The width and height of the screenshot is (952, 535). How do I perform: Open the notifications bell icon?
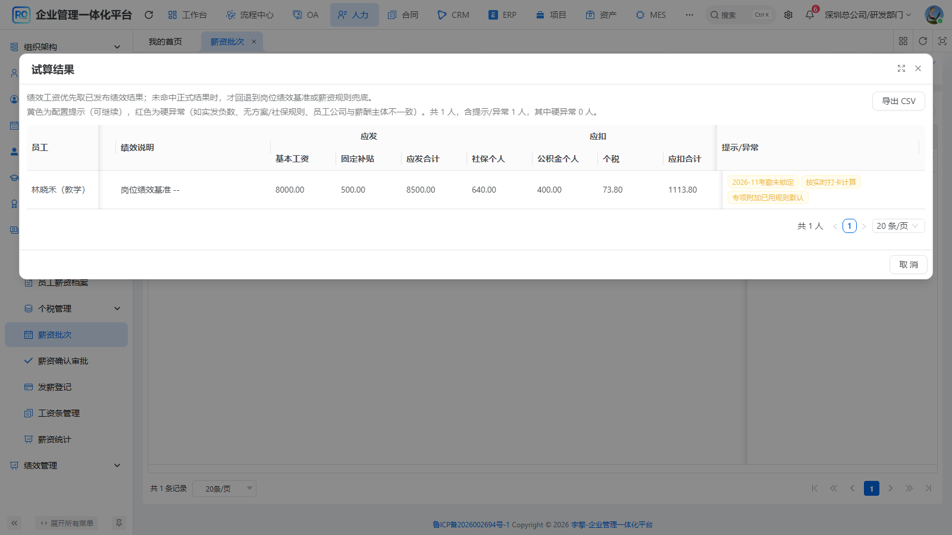[x=810, y=15]
